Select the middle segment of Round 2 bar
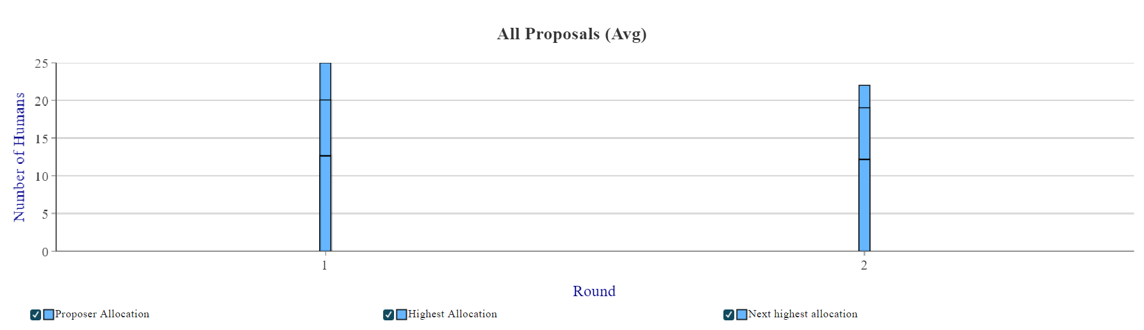This screenshot has width=1144, height=330. click(864, 134)
